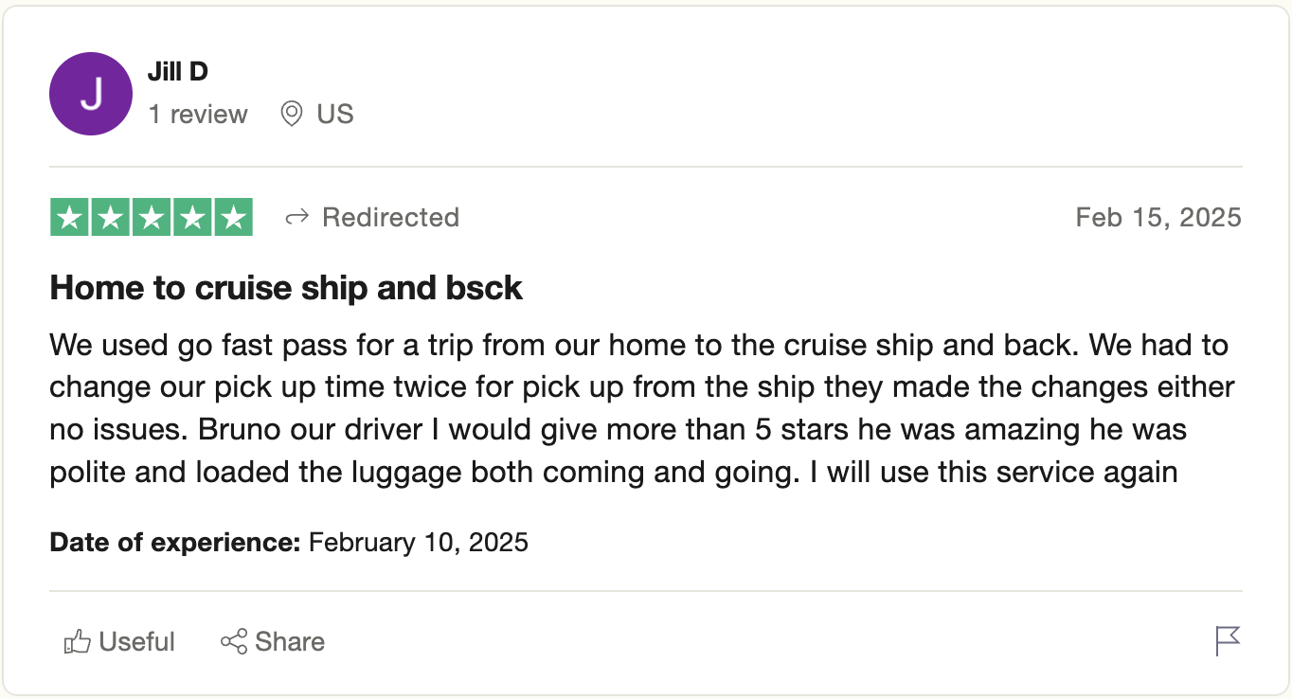Screen dimensions: 1292x699
Task: Click the Redirected label text
Action: point(390,217)
